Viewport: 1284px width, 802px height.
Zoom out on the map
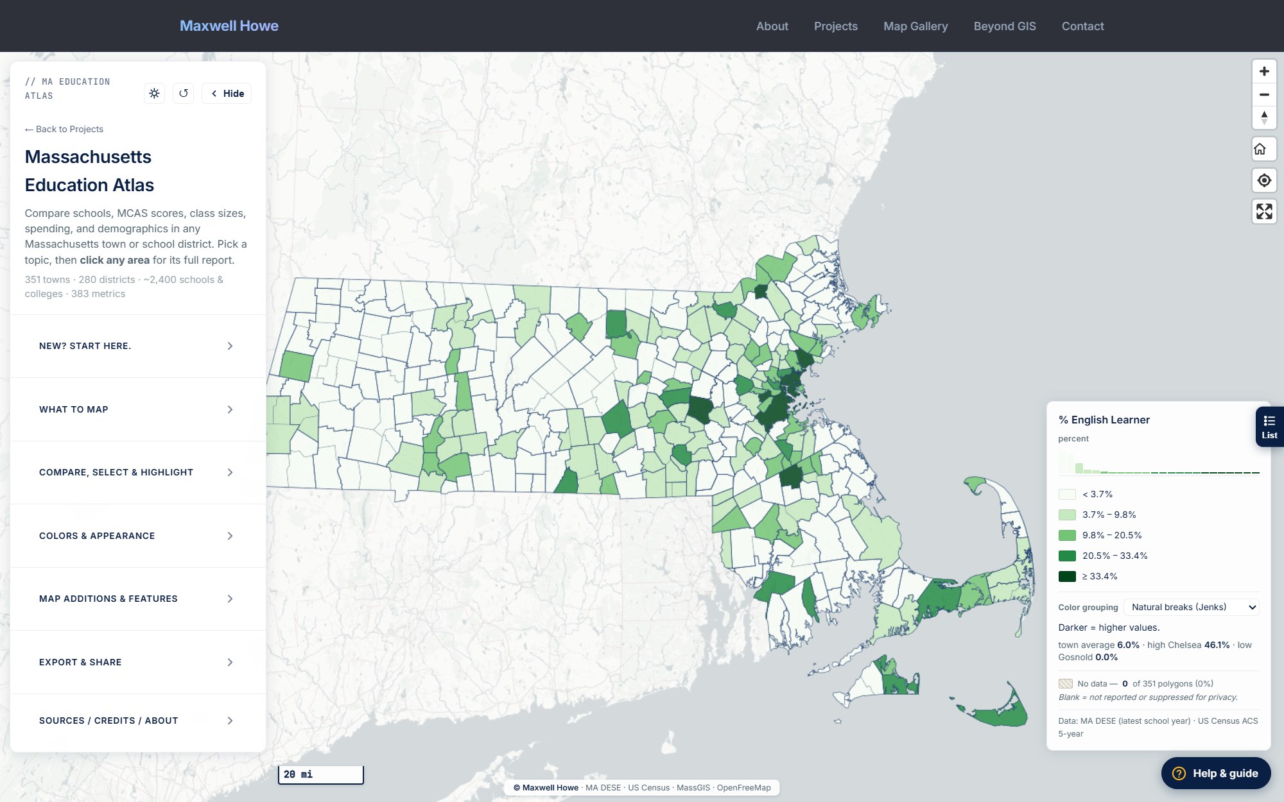(x=1264, y=94)
